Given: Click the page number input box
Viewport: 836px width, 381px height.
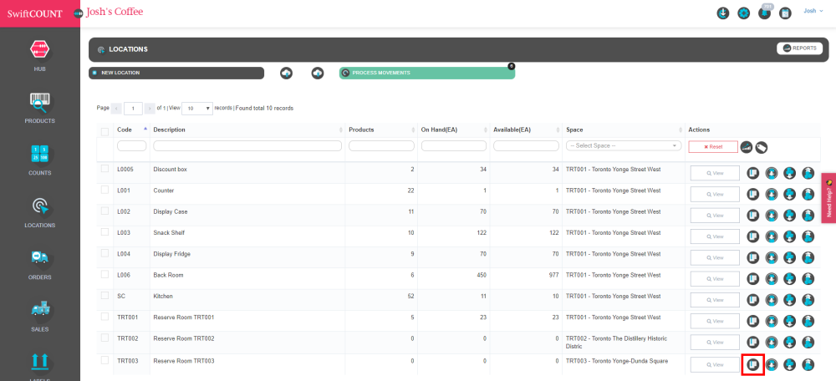Looking at the screenshot, I should tap(133, 108).
